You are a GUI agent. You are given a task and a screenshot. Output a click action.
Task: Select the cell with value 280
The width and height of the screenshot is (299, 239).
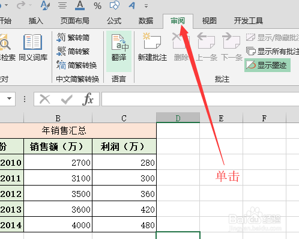[124, 162]
